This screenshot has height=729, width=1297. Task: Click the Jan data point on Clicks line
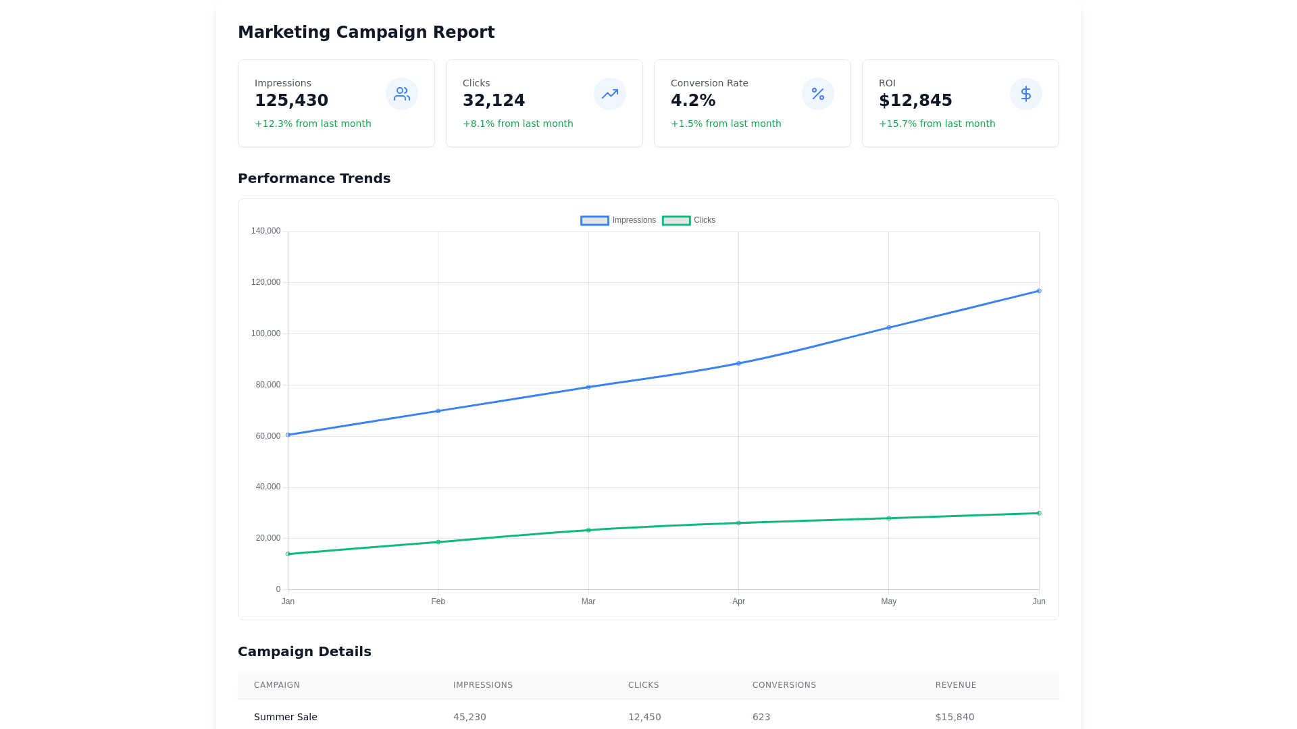pyautogui.click(x=288, y=554)
